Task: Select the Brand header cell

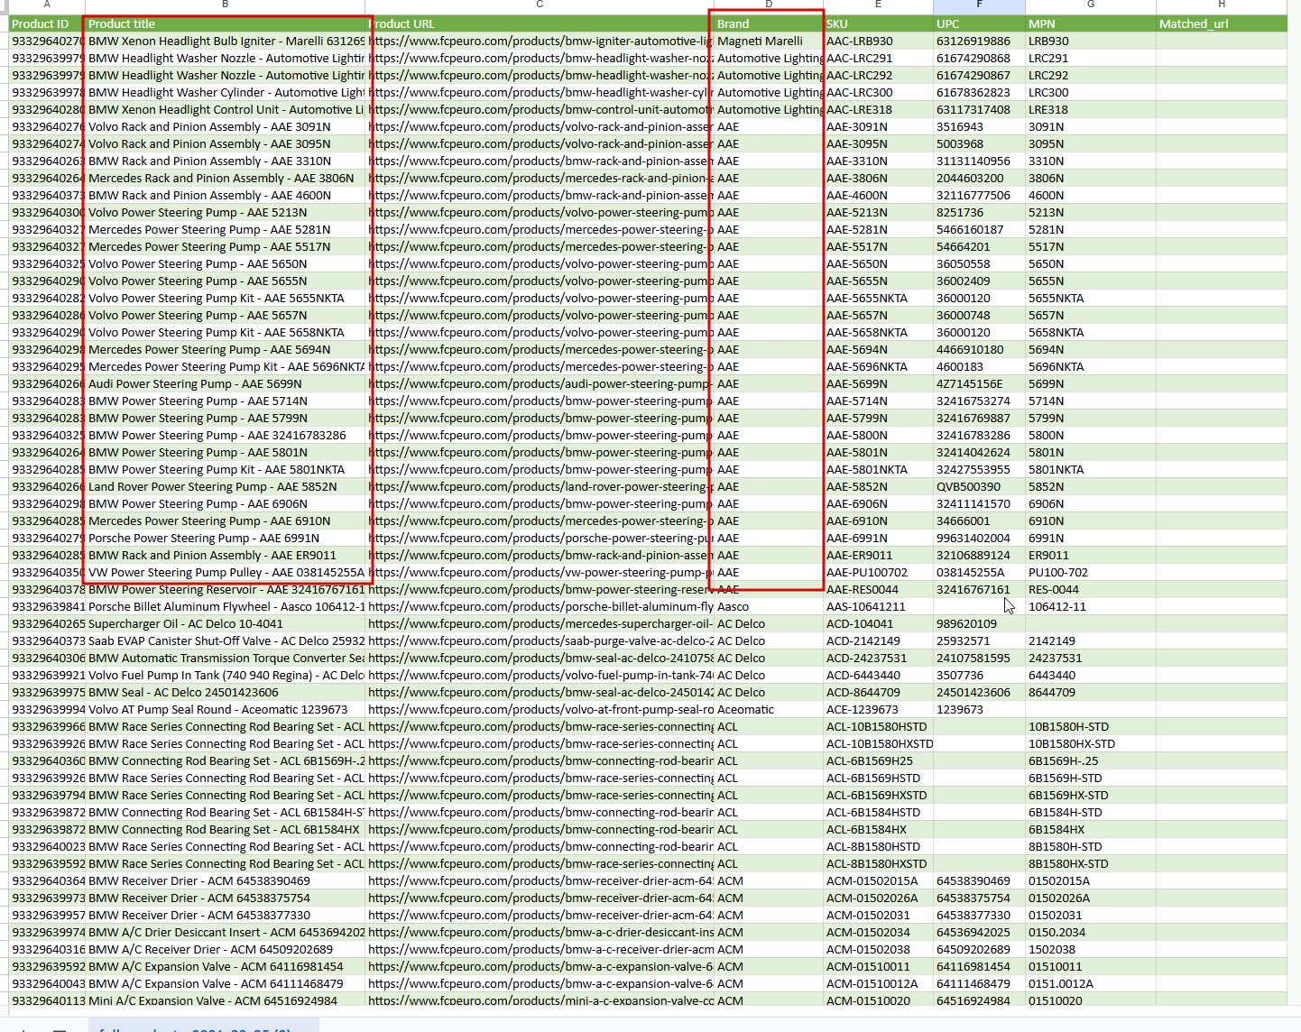Action: click(769, 23)
